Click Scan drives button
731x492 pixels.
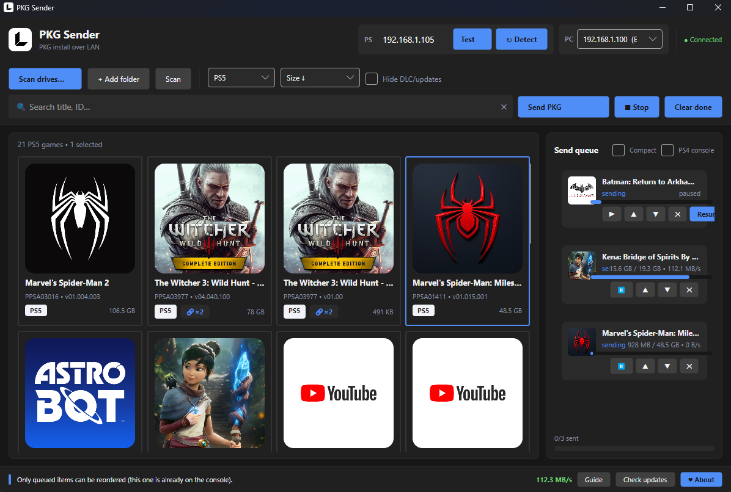pyautogui.click(x=45, y=79)
